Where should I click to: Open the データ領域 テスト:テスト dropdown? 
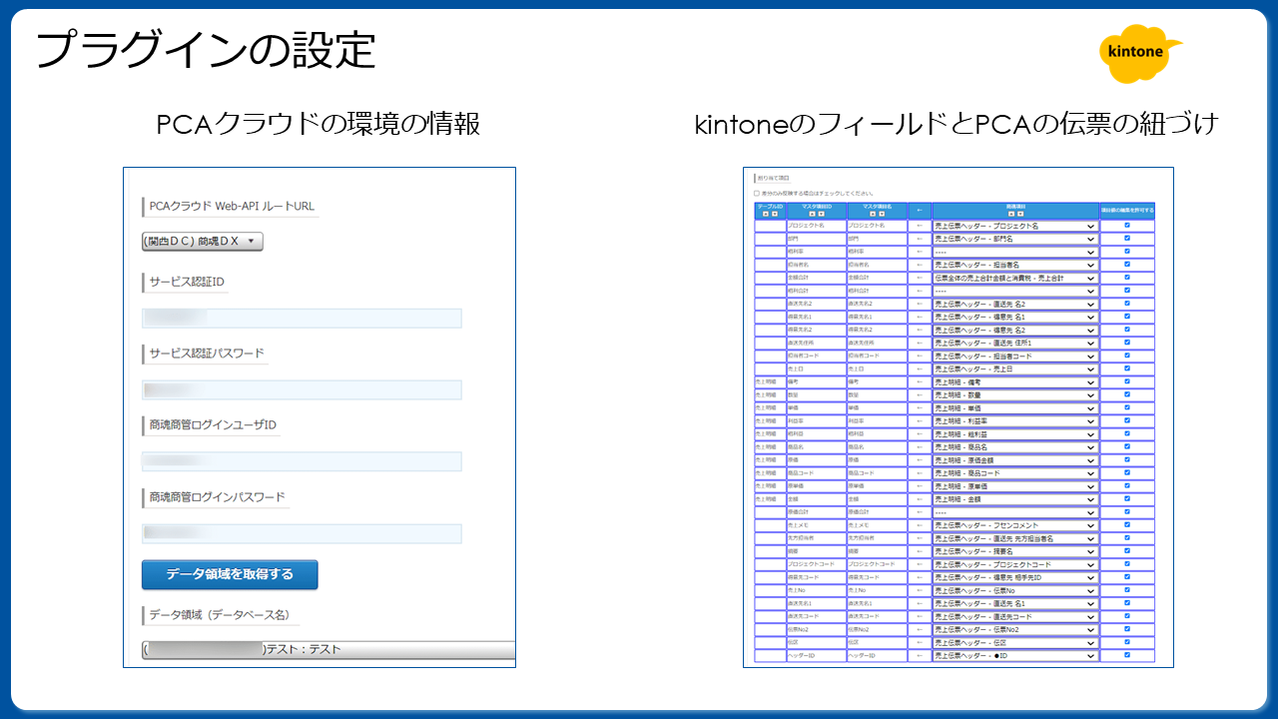(328, 649)
